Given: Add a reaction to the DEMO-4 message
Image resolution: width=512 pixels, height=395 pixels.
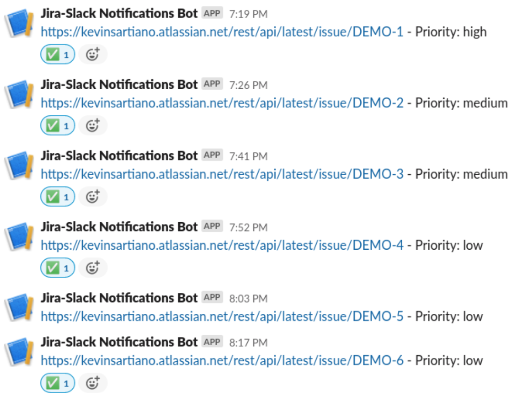Looking at the screenshot, I should (93, 268).
